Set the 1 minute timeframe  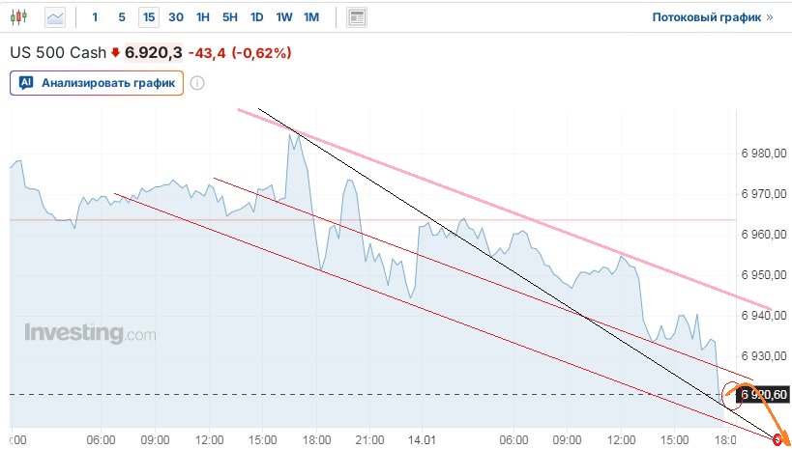[x=95, y=17]
